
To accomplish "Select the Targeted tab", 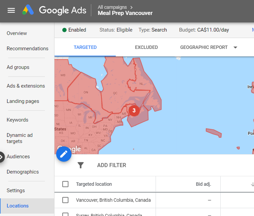I will pyautogui.click(x=85, y=47).
